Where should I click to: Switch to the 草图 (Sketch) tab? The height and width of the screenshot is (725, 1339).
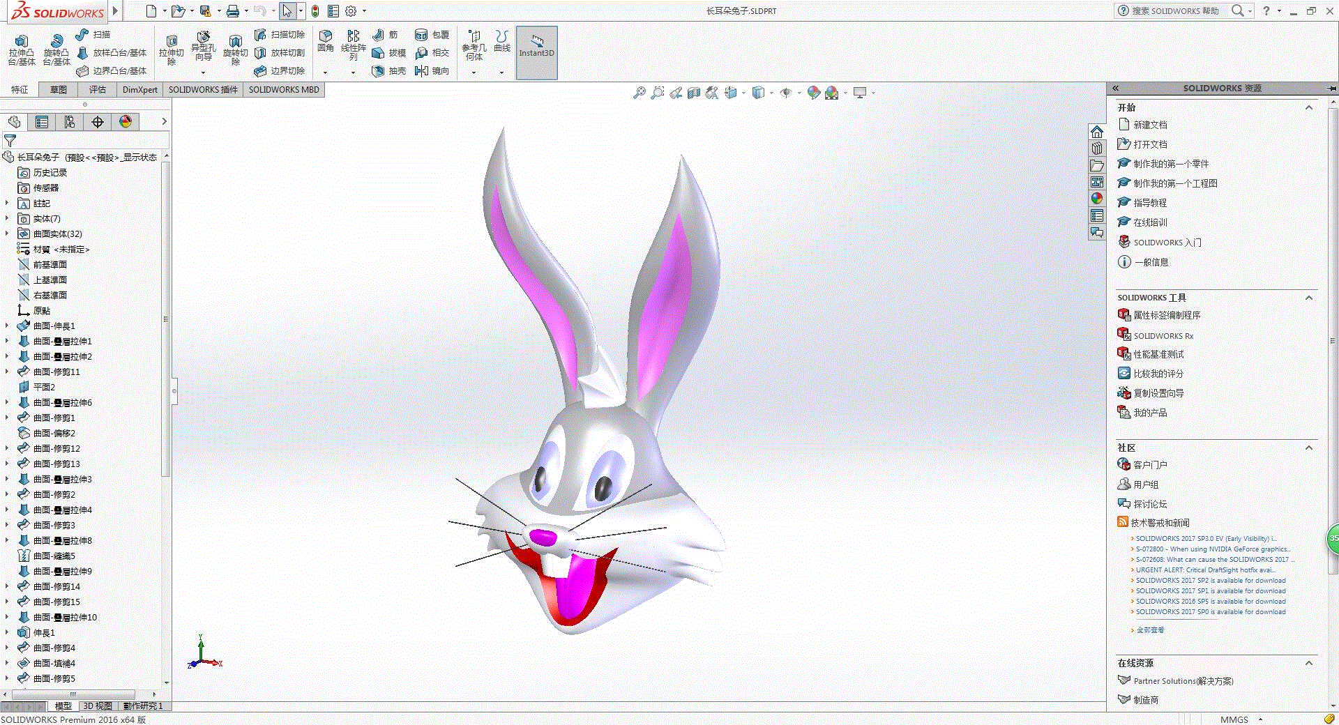pos(59,89)
